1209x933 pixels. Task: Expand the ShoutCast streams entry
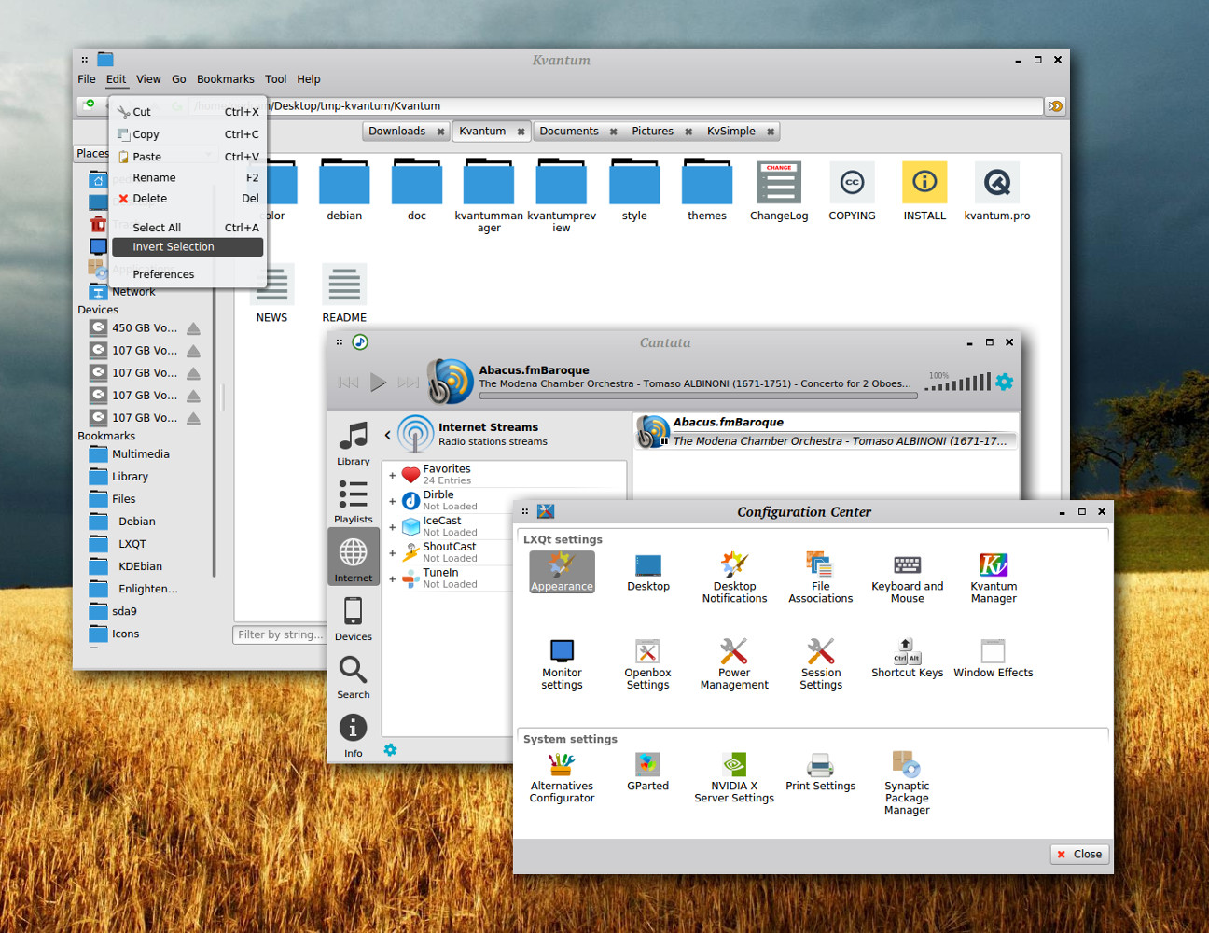393,553
